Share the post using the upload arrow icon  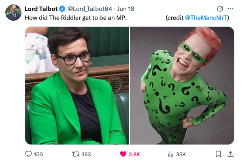230,154
